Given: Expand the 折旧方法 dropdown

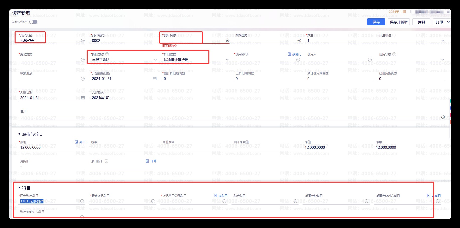Looking at the screenshot, I should coord(155,60).
